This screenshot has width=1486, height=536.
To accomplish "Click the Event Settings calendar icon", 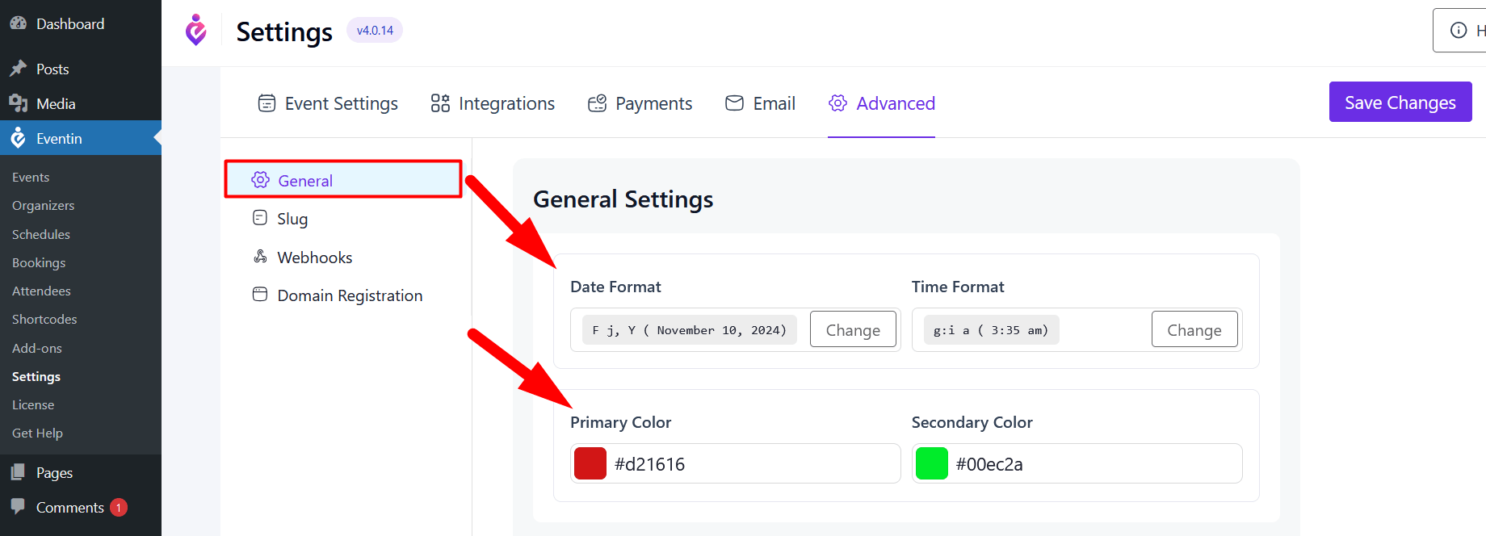I will [267, 103].
